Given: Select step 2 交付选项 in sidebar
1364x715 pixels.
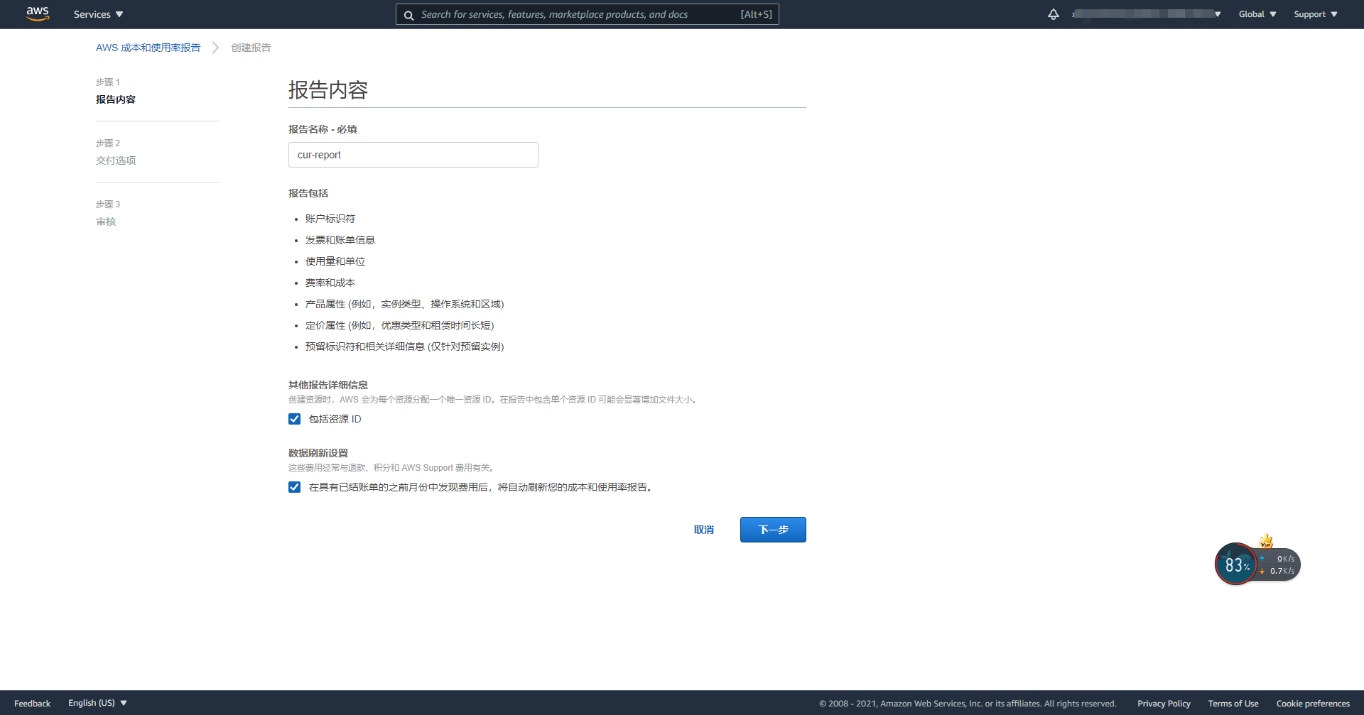Looking at the screenshot, I should click(x=116, y=160).
